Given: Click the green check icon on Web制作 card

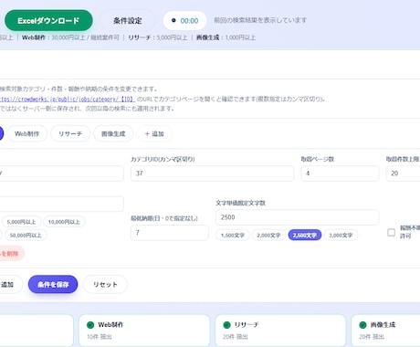Looking at the screenshot, I should 90,325.
